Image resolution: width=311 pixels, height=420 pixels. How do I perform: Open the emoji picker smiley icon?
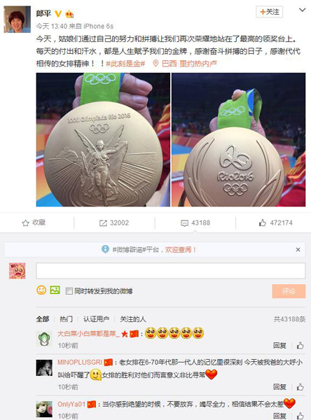click(41, 290)
